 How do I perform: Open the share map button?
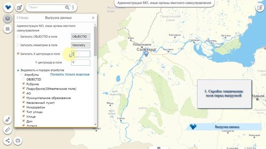(7, 141)
